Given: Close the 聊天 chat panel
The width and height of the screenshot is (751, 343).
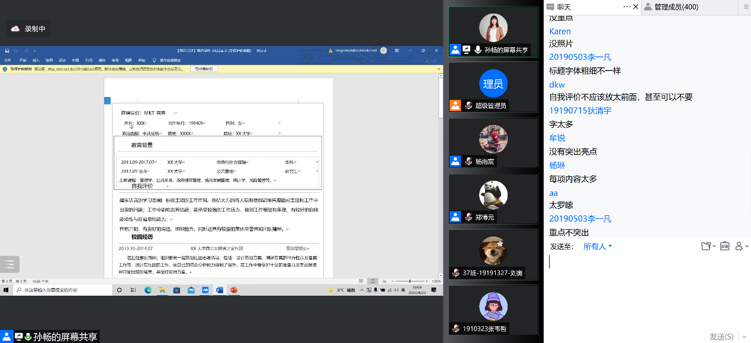Looking at the screenshot, I should click(x=636, y=7).
